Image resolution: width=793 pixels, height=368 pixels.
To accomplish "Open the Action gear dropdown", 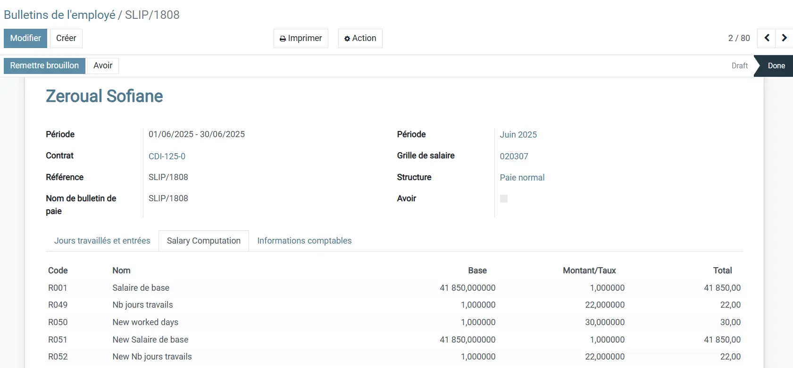I will [x=360, y=38].
